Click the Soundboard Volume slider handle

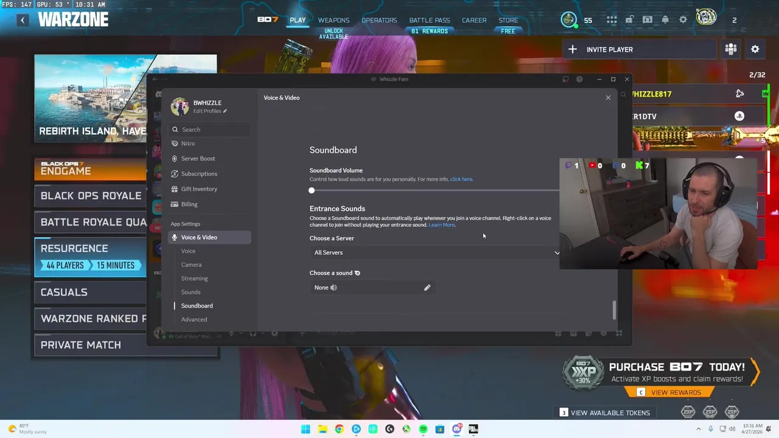pos(312,190)
